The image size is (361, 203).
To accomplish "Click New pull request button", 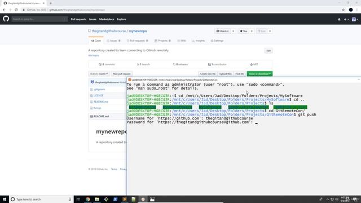I will pos(122,74).
